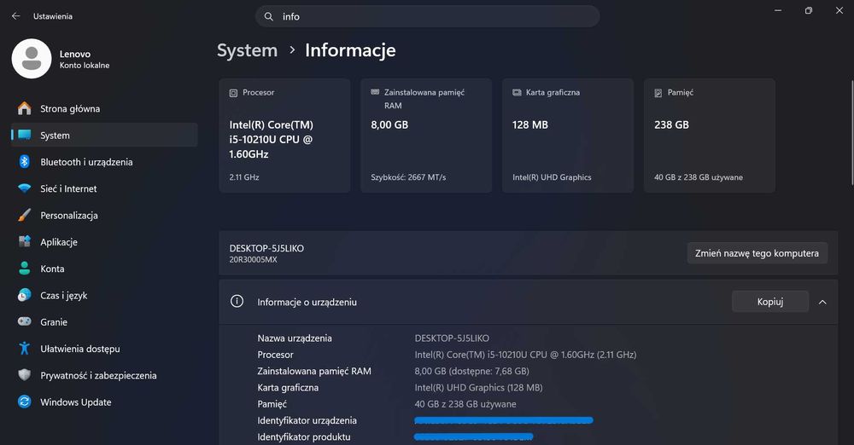Click the System breadcrumb link
The height and width of the screenshot is (445, 854).
(x=248, y=50)
